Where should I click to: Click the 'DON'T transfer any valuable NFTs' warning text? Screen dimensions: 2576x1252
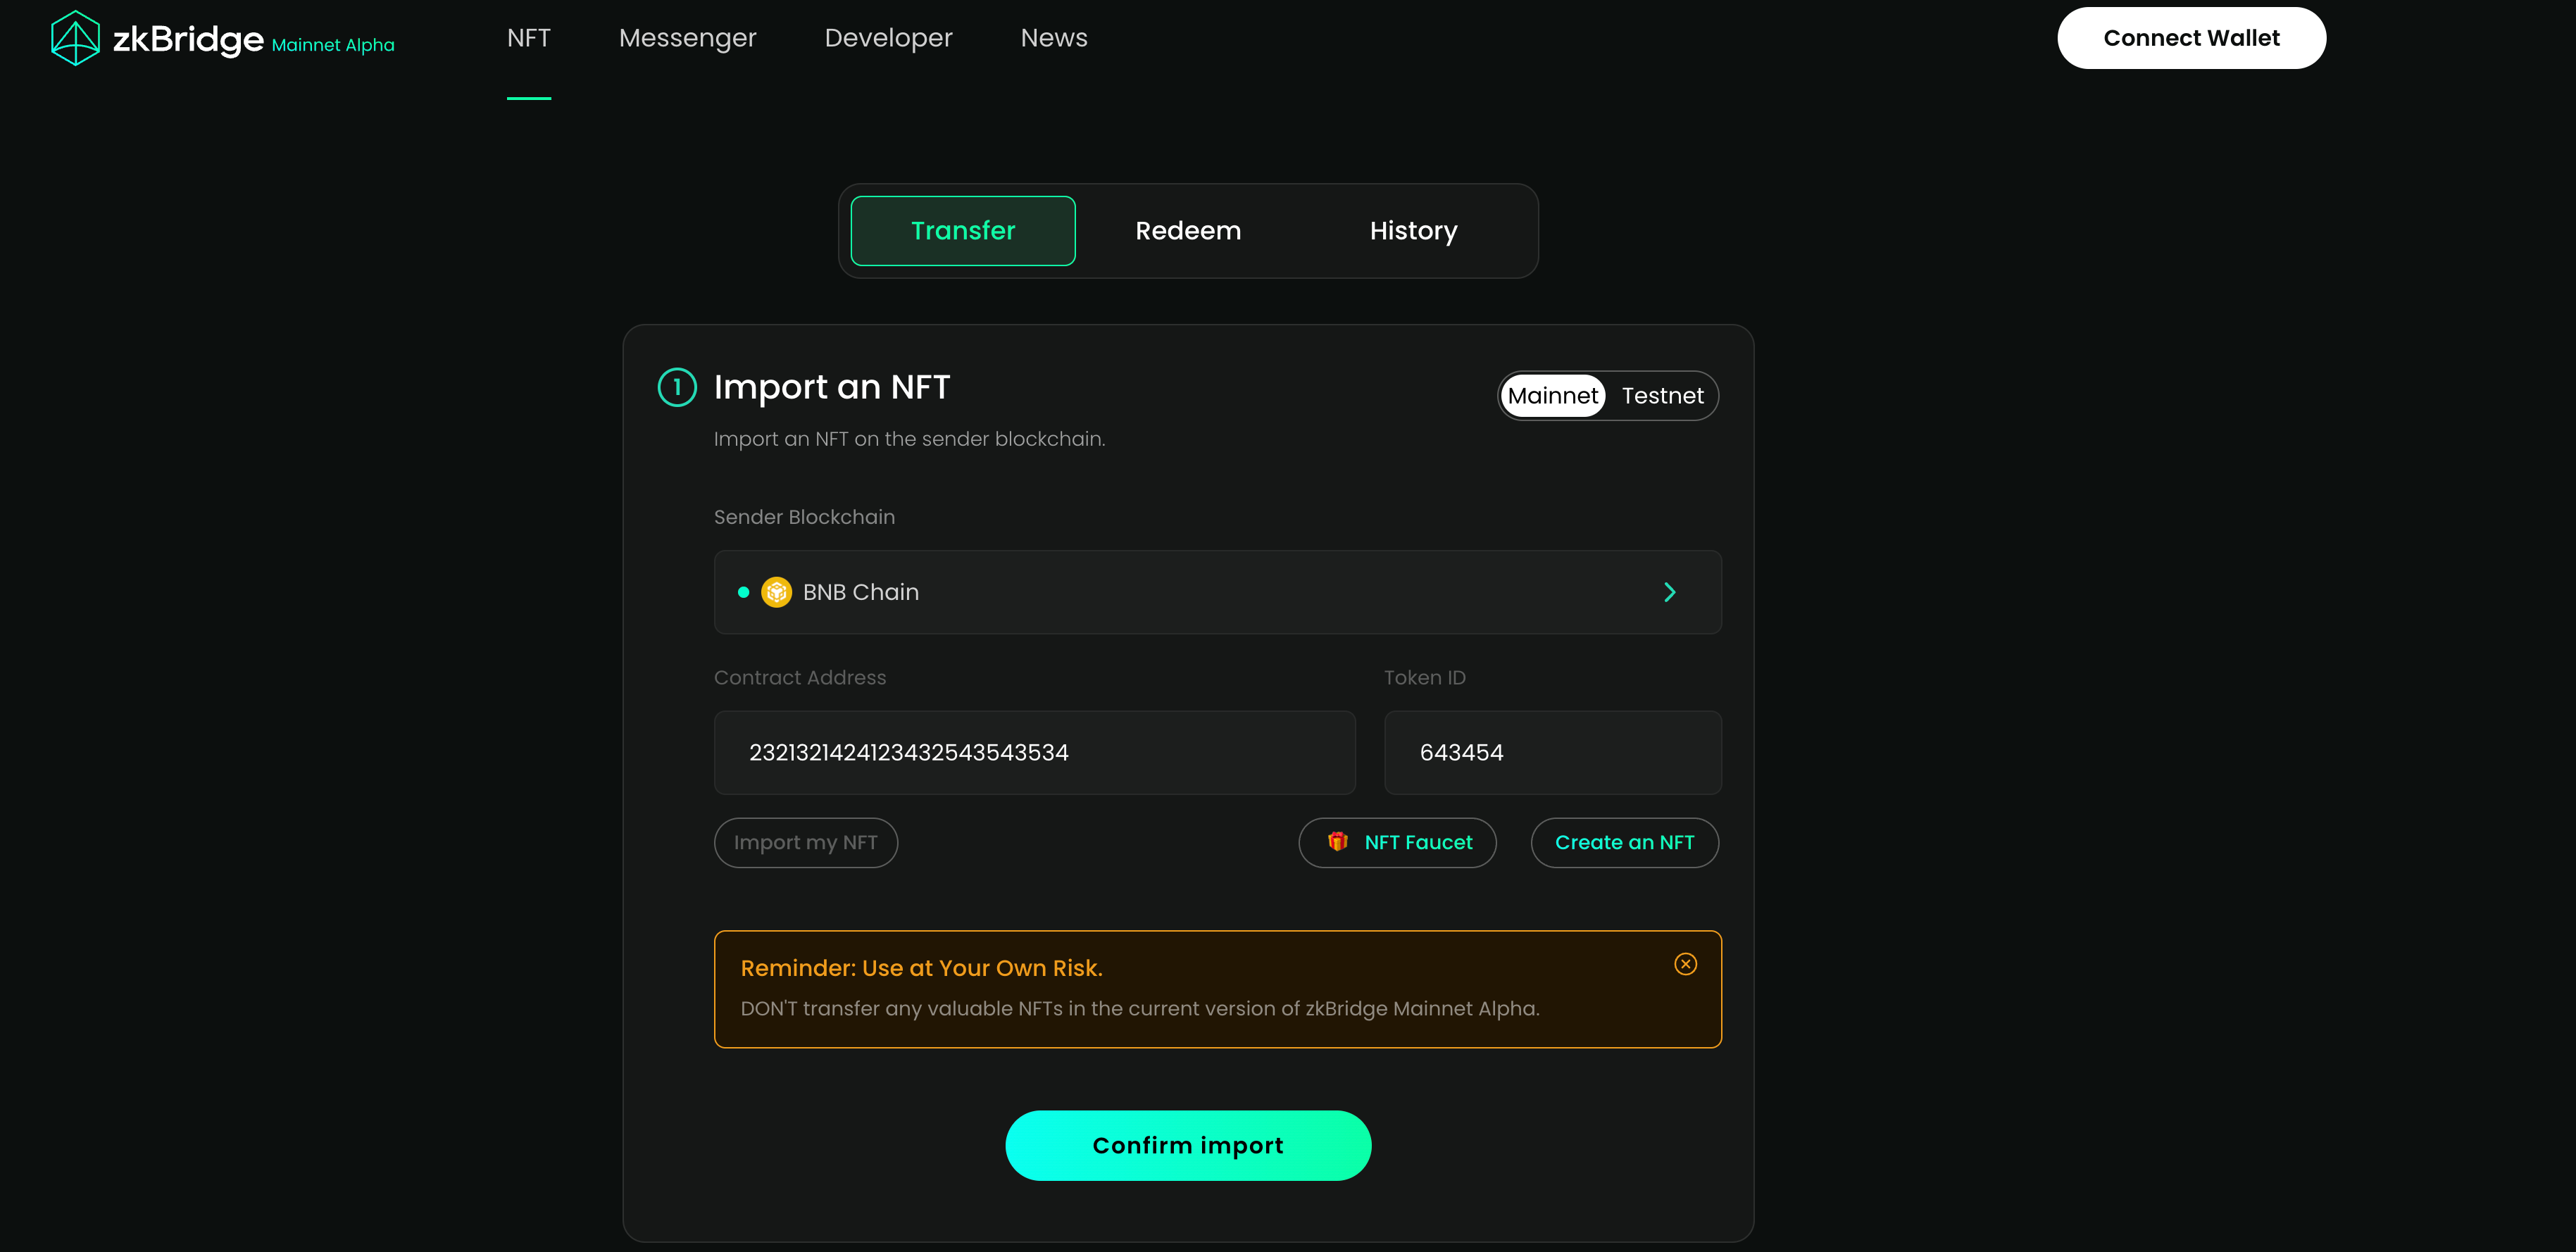[x=1139, y=1008]
